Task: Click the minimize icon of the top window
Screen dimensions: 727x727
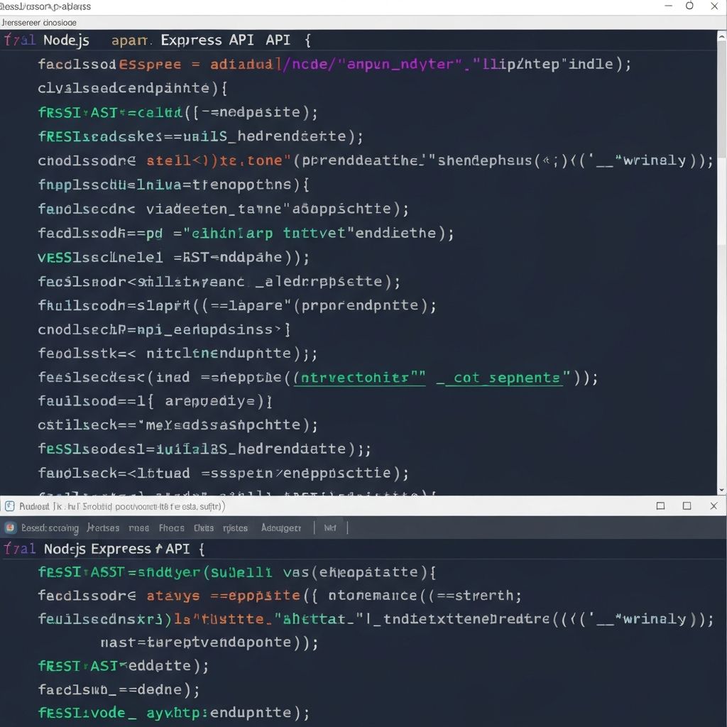Action: point(668,6)
